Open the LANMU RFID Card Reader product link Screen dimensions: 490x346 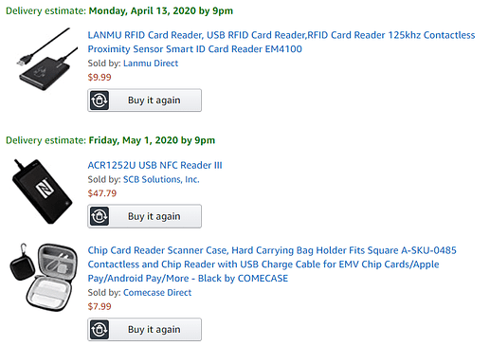[x=281, y=42]
